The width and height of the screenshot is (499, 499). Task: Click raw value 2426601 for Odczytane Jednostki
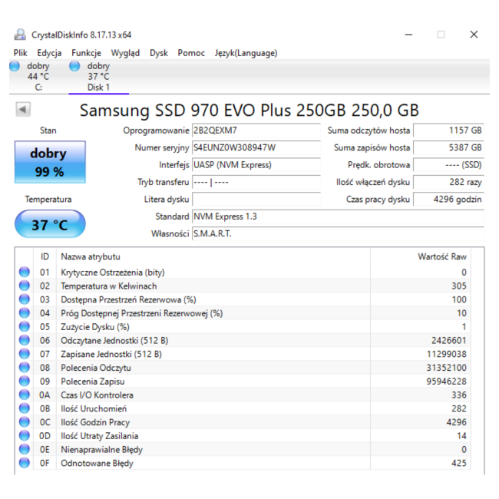point(449,341)
